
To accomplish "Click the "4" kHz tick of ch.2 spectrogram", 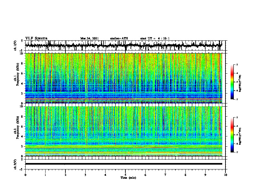I will pyautogui.click(x=23, y=136).
